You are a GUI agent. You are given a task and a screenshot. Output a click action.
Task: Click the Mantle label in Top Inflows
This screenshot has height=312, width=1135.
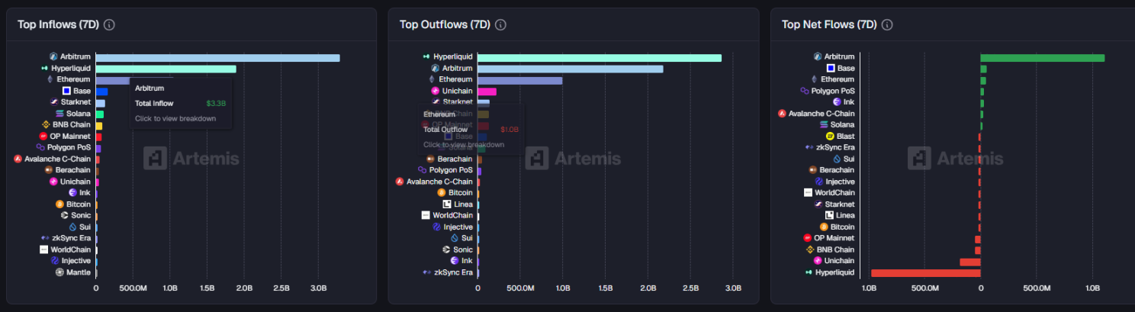point(78,272)
